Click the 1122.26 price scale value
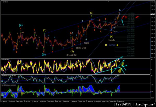The width and height of the screenshot is (156, 107). (x=153, y=22)
